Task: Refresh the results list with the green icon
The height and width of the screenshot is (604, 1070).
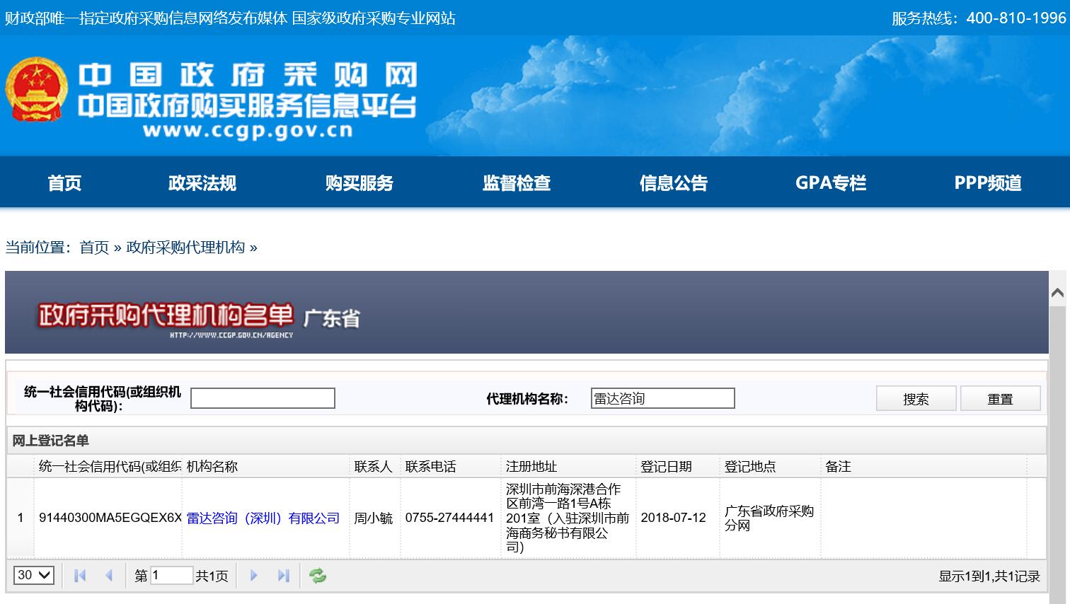Action: click(x=317, y=576)
